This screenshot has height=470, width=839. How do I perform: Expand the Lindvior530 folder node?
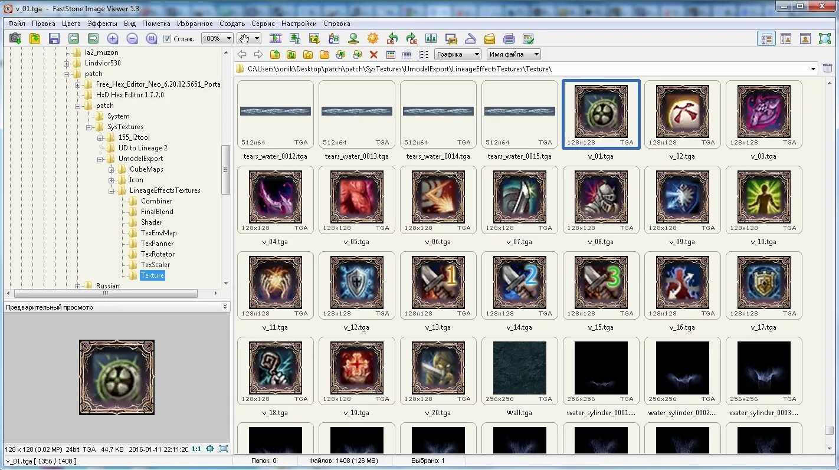pyautogui.click(x=67, y=63)
